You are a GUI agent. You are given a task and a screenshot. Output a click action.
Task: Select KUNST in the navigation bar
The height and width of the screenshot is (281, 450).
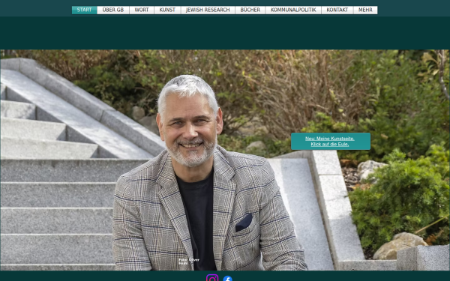click(x=167, y=10)
